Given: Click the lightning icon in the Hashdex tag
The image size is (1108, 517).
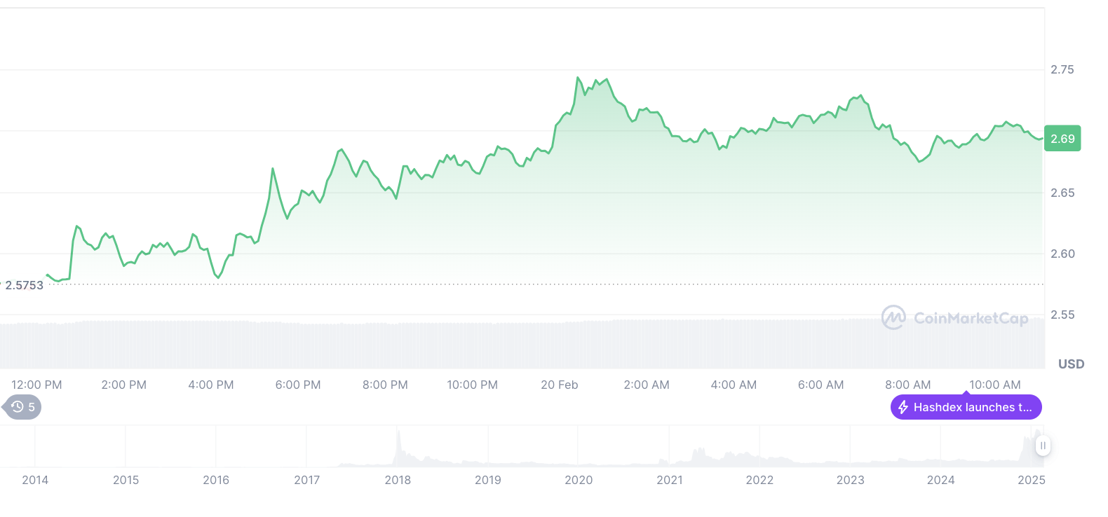Looking at the screenshot, I should 903,407.
